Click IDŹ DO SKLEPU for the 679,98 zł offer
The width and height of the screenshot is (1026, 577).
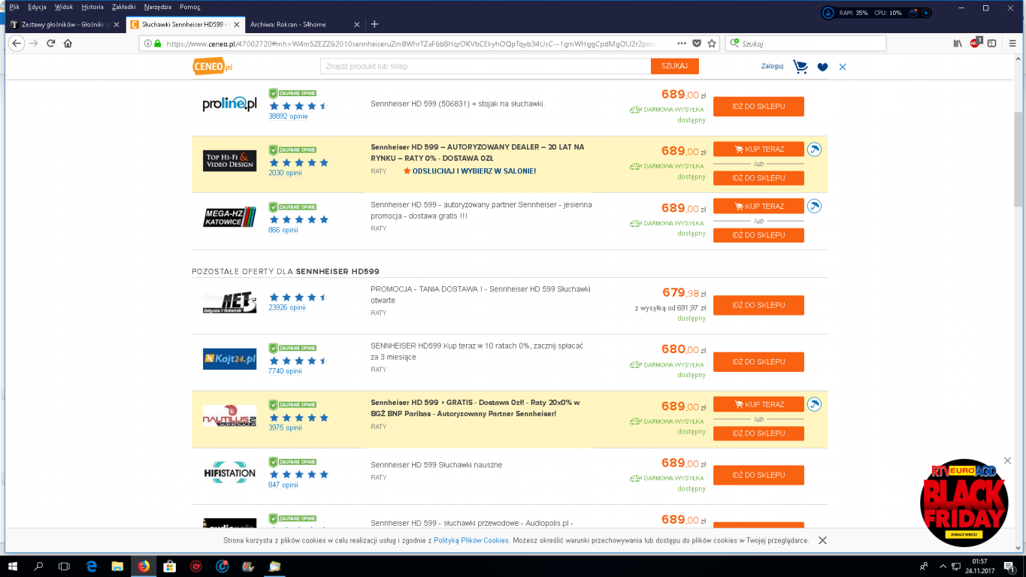(x=758, y=305)
